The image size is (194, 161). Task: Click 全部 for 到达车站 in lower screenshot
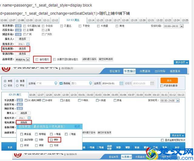pos(20,108)
